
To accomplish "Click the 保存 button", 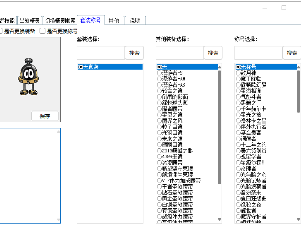I will click(45, 116).
